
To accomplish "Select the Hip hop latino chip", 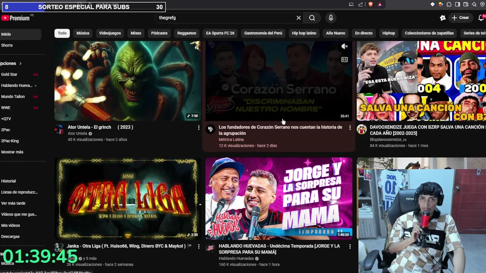I will click(304, 33).
